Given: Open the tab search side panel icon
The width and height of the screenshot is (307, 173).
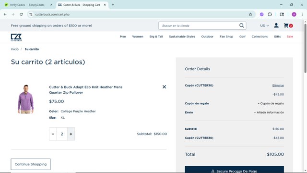Looking at the screenshot, I should tap(282, 14).
